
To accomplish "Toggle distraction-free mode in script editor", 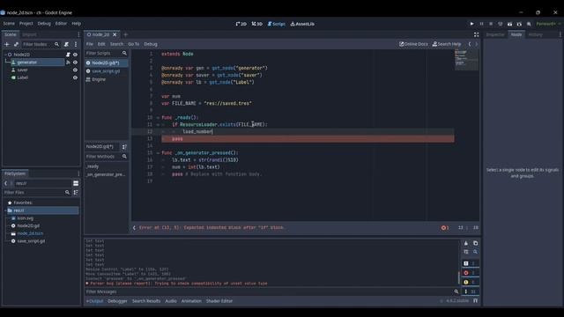I will click(476, 34).
